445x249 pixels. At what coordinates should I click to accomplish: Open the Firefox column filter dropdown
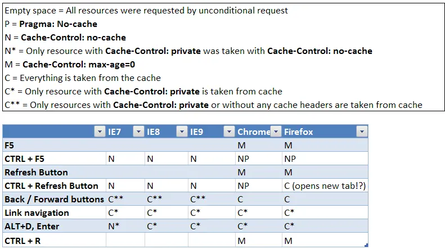coord(362,132)
